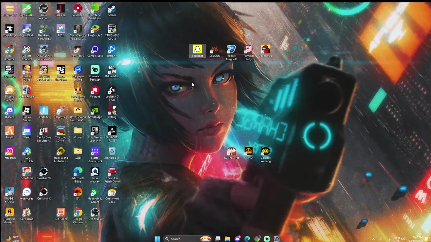Screen dimensions: 431x242
Task: Select the OBS Studio desktop icon
Action: (x=95, y=214)
